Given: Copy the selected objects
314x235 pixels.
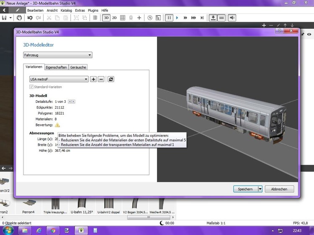Looking at the screenshot, I should [57, 18].
